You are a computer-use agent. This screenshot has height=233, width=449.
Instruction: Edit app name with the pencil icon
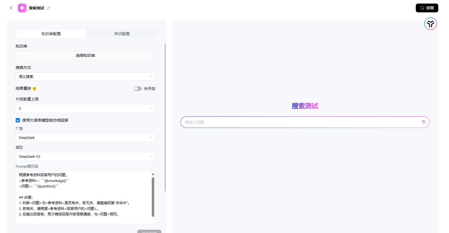(x=49, y=8)
